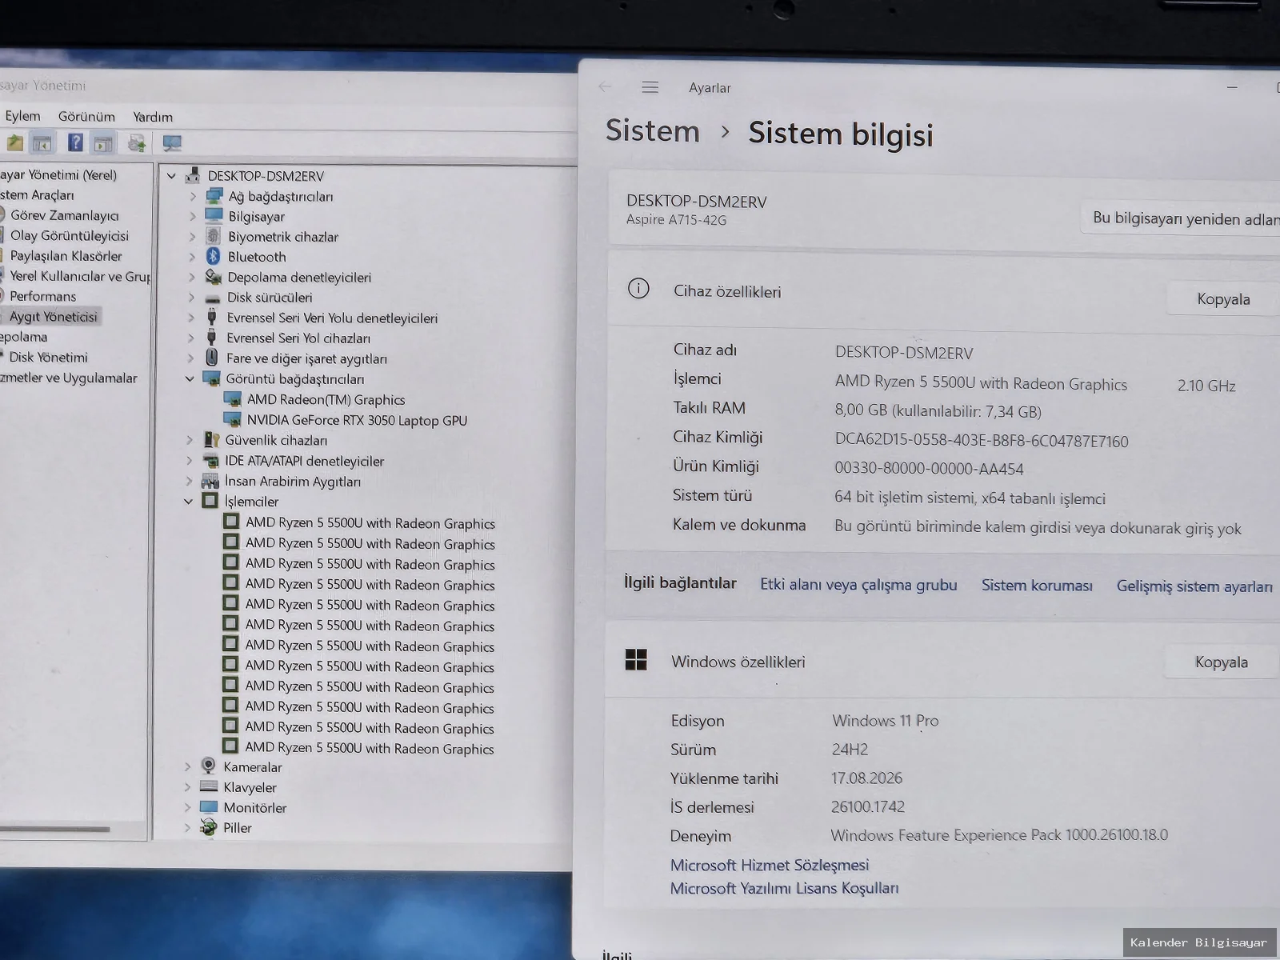Viewport: 1280px width, 960px height.
Task: Click the model name Aspire A715-42G
Action: [676, 220]
